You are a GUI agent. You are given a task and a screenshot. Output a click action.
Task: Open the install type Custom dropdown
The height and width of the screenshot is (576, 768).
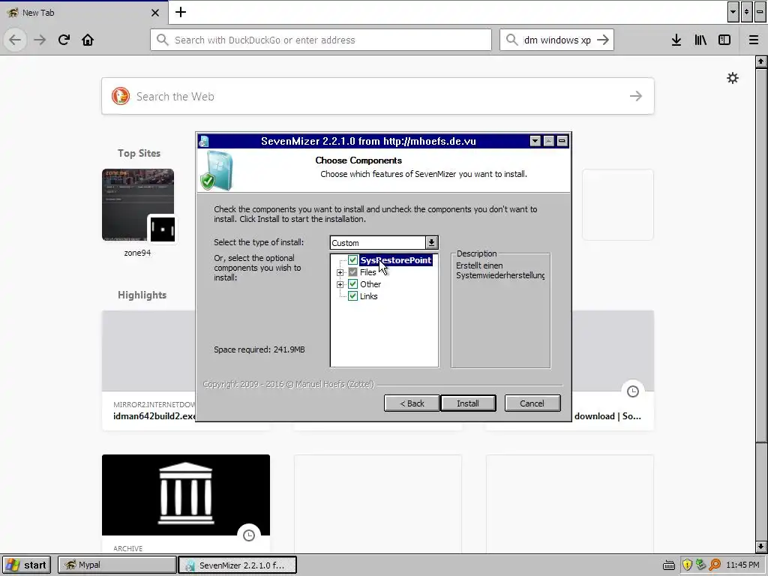(431, 242)
